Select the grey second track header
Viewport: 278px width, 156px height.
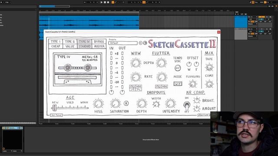click(x=241, y=34)
